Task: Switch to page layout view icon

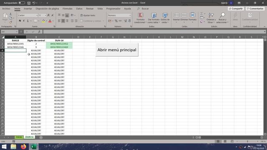Action: click(225, 141)
